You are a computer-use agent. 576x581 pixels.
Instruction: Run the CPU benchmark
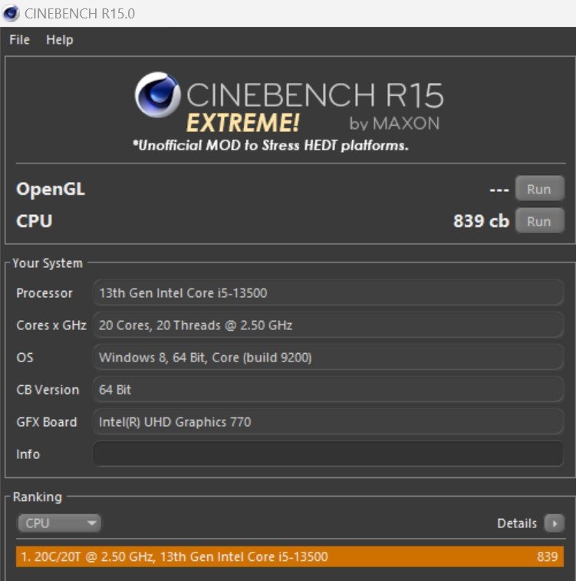click(x=539, y=221)
